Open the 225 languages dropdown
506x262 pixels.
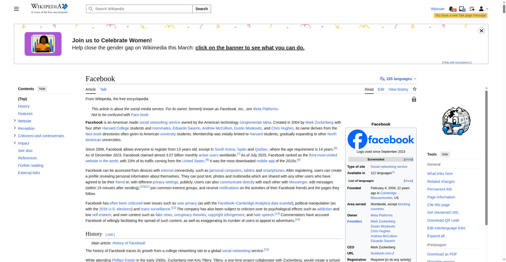398,79
